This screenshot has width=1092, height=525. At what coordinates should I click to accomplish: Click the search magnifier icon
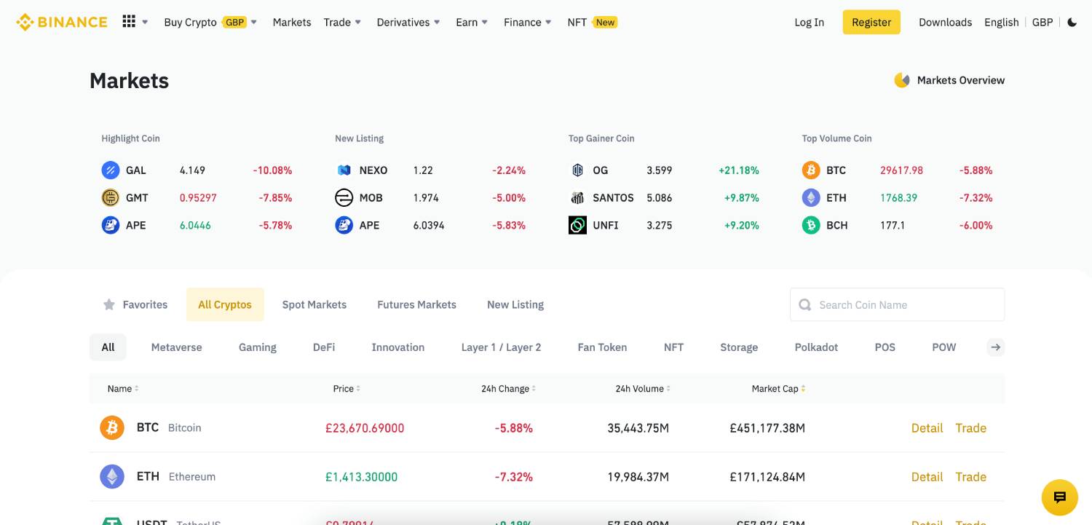[x=805, y=305]
